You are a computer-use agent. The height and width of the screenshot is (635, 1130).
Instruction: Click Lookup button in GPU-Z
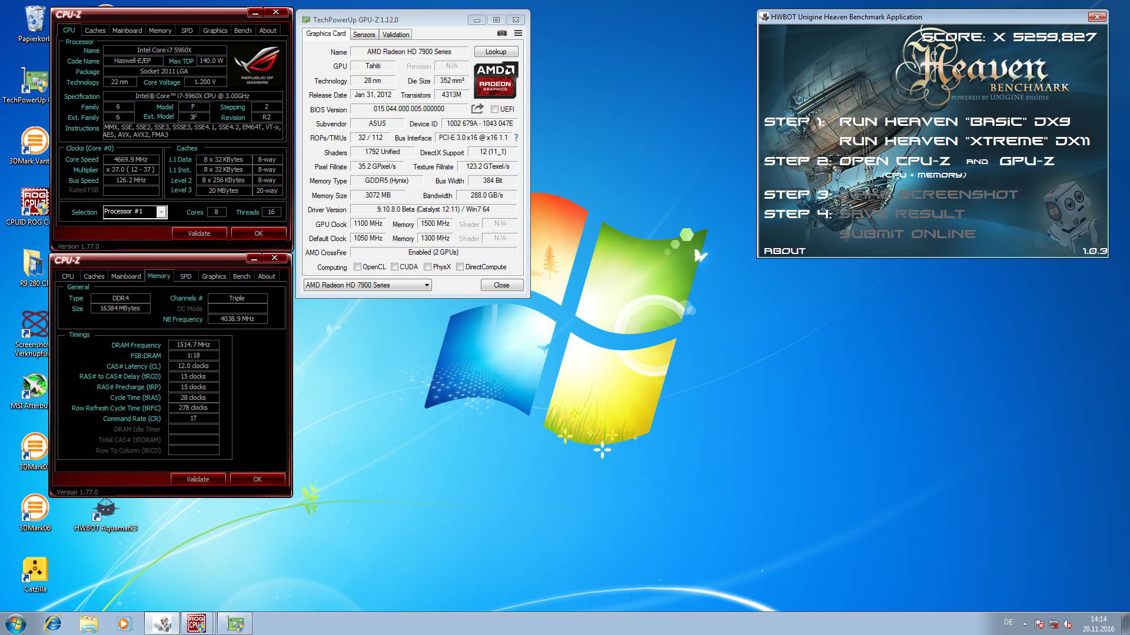(496, 52)
